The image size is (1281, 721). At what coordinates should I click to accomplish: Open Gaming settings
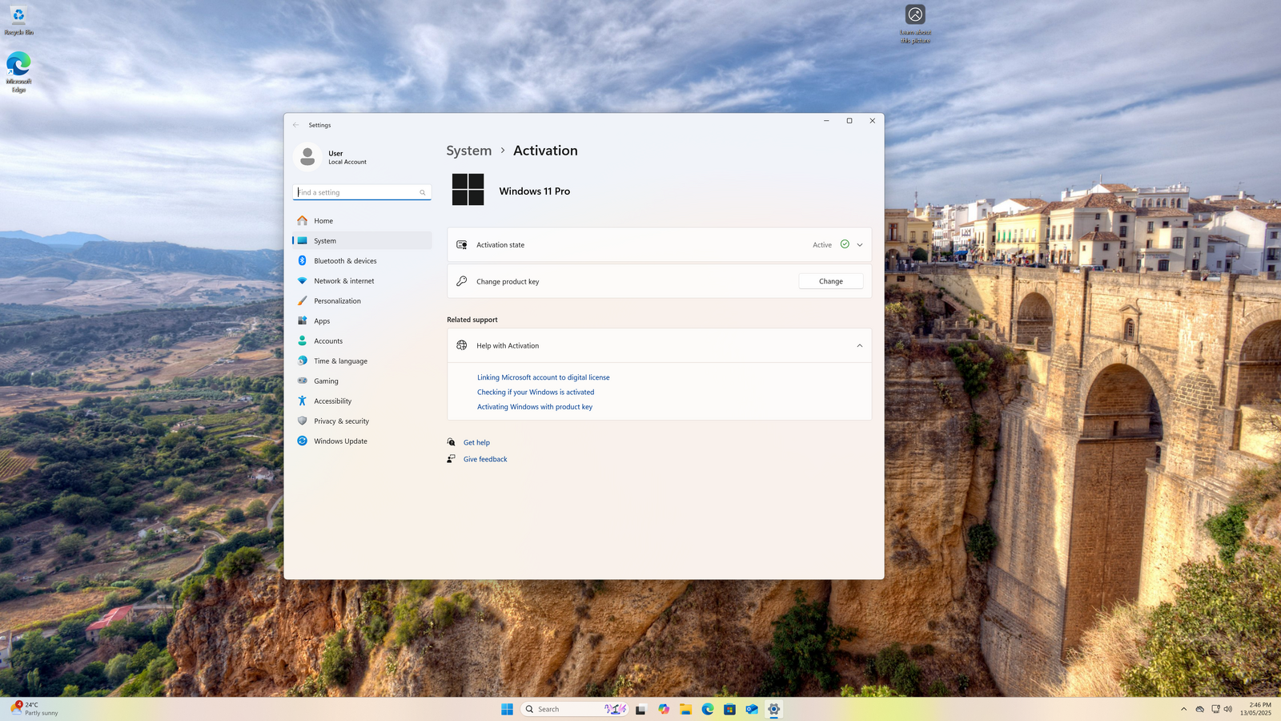pyautogui.click(x=362, y=381)
